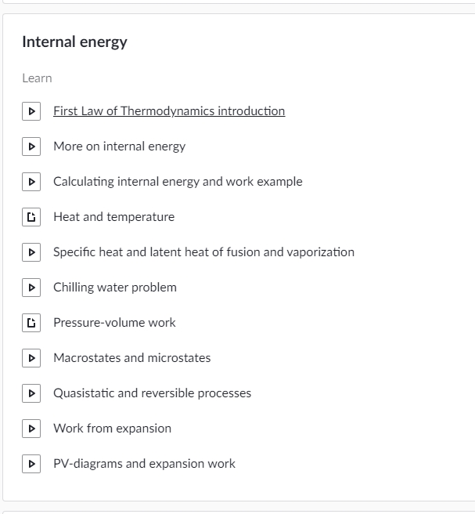Open the Pressure-volume work article link

point(114,323)
